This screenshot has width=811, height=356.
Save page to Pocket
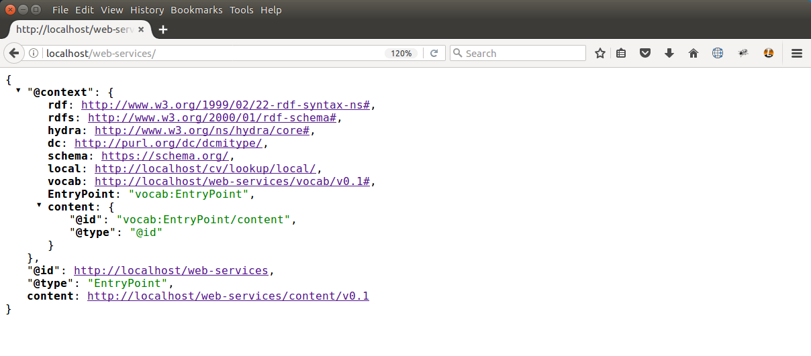tap(645, 54)
